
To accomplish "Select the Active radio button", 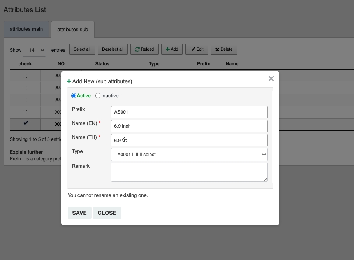I will pos(74,96).
